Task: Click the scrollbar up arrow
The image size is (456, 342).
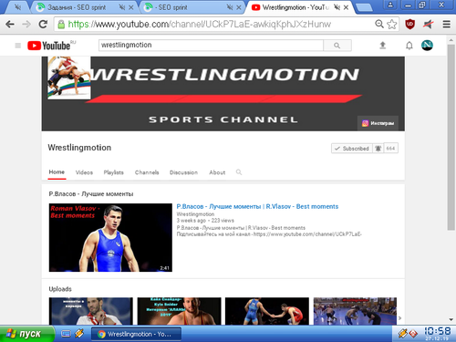Action: coord(451,39)
